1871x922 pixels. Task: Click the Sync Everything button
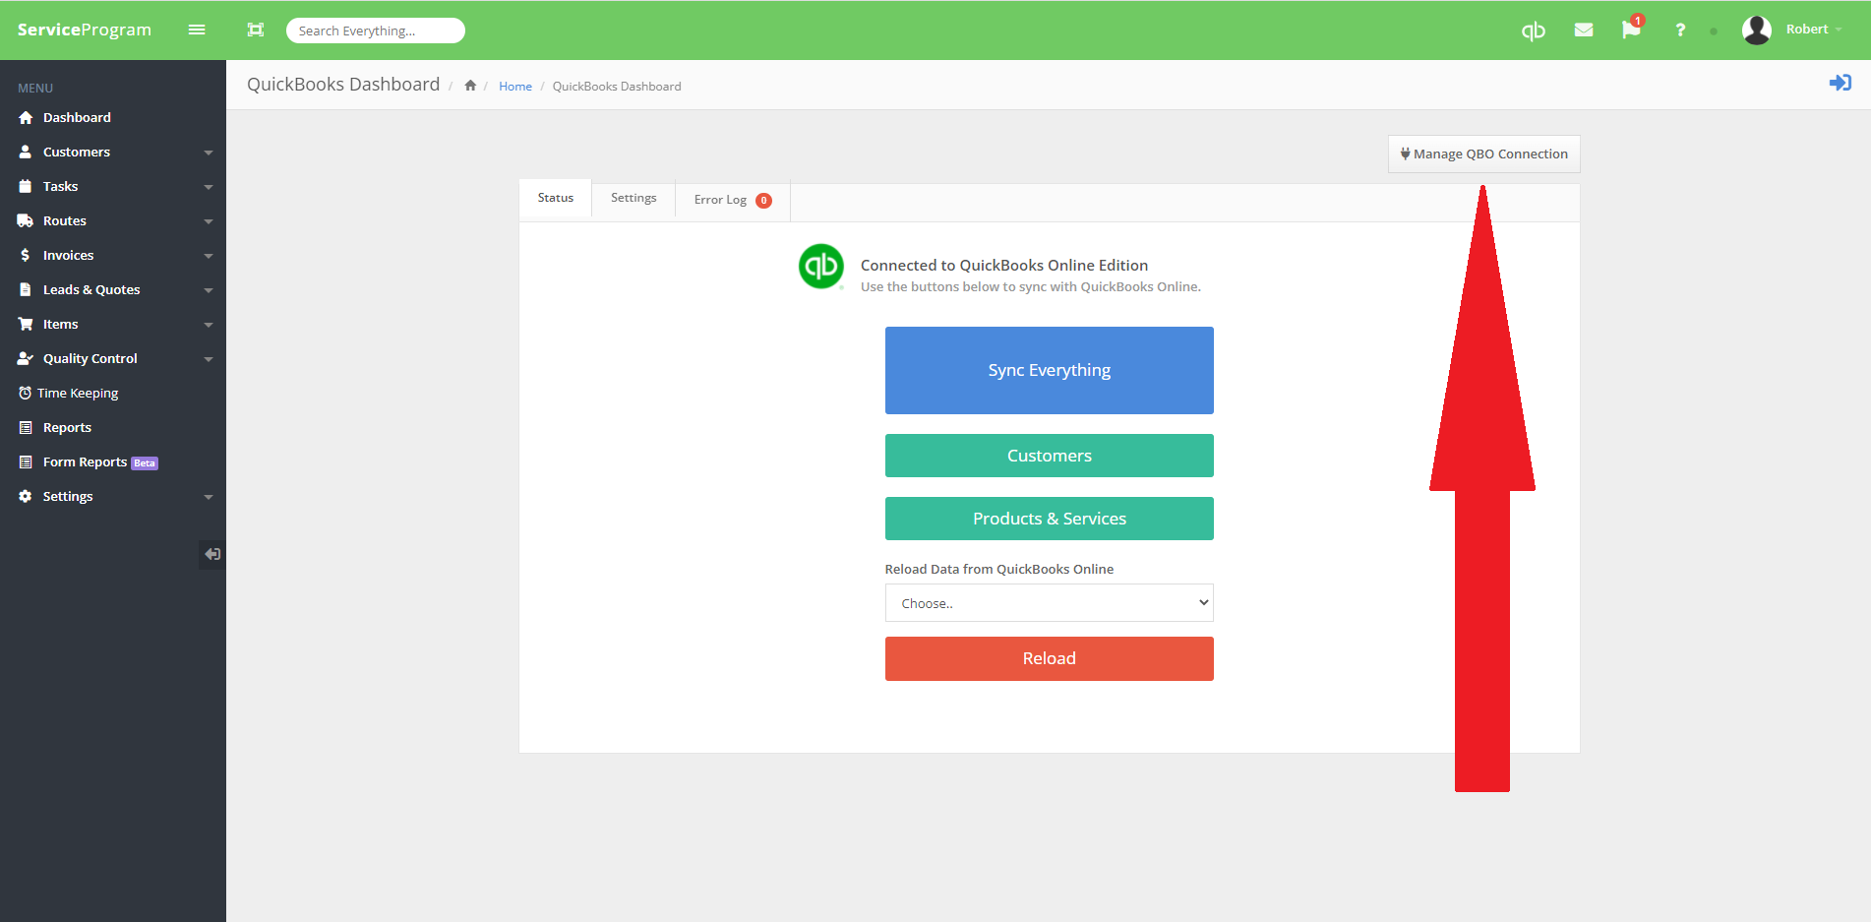click(1049, 370)
